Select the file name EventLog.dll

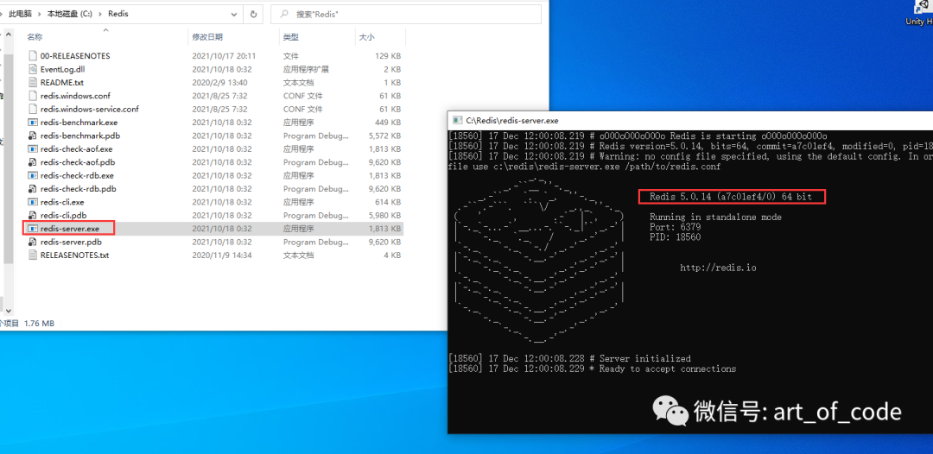coord(62,69)
